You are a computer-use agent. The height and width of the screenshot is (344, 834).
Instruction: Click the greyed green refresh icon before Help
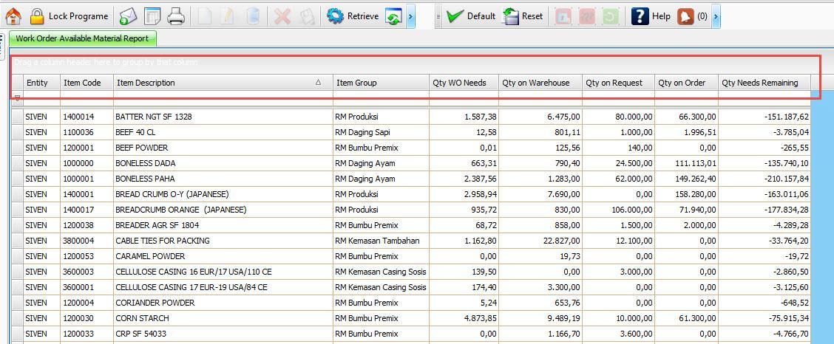[x=611, y=16]
